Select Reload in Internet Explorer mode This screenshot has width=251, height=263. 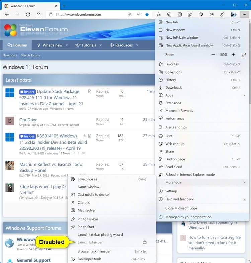click(202, 174)
